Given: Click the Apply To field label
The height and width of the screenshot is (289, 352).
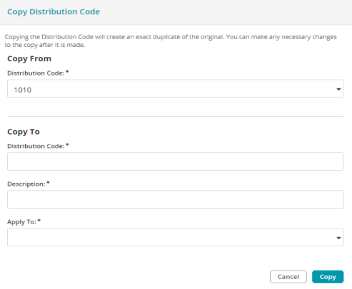Looking at the screenshot, I should pos(21,222).
